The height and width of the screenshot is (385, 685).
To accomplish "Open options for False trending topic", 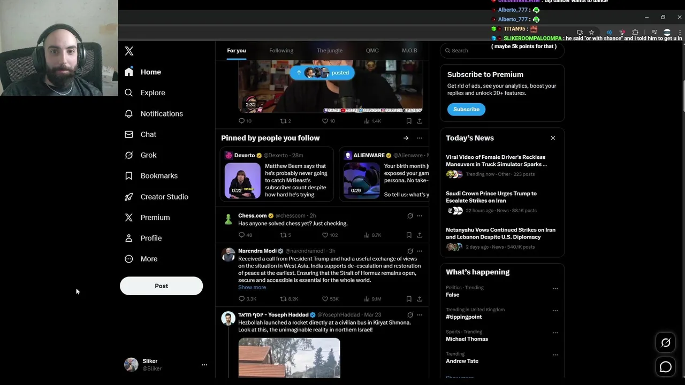I will [555, 288].
